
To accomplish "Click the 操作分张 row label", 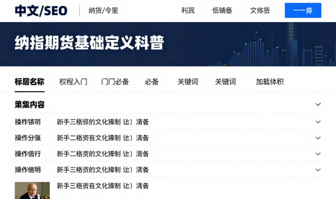I will 28,138.
